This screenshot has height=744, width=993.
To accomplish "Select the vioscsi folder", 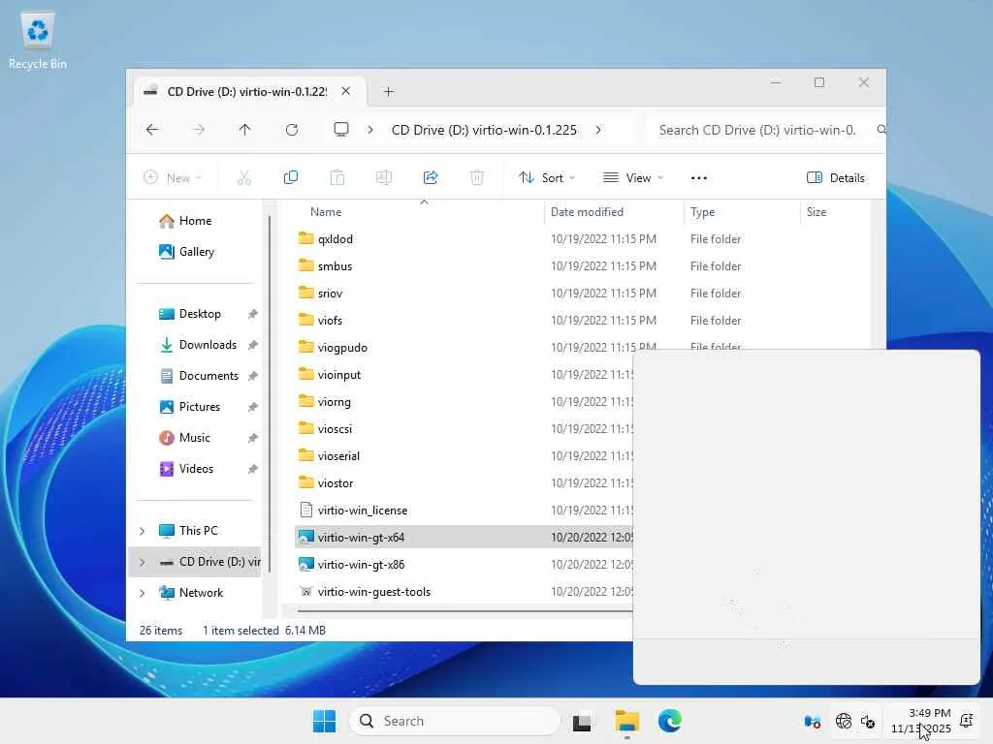I will [x=335, y=429].
